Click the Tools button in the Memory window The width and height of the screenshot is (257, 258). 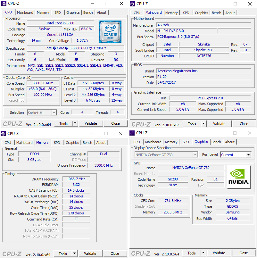coord(63,254)
